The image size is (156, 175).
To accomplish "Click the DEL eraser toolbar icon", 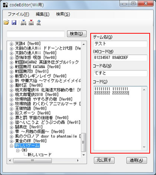I will 39,23.
